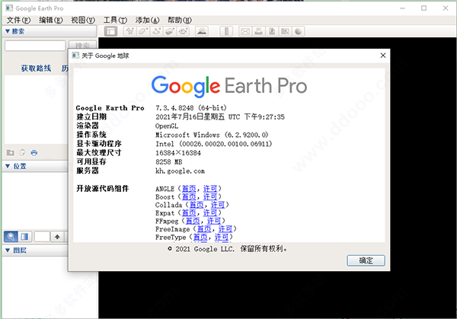Click the up arrow button in Places panel
This screenshot has height=319, width=457.
pyautogui.click(x=57, y=237)
